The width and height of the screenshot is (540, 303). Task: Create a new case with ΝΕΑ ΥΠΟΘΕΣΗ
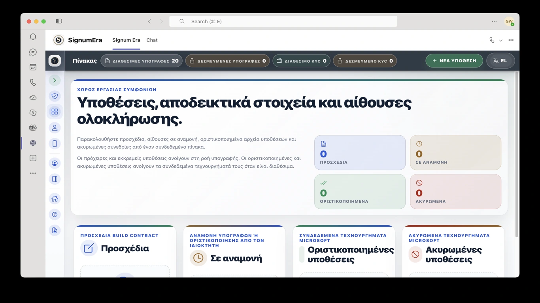pyautogui.click(x=454, y=61)
